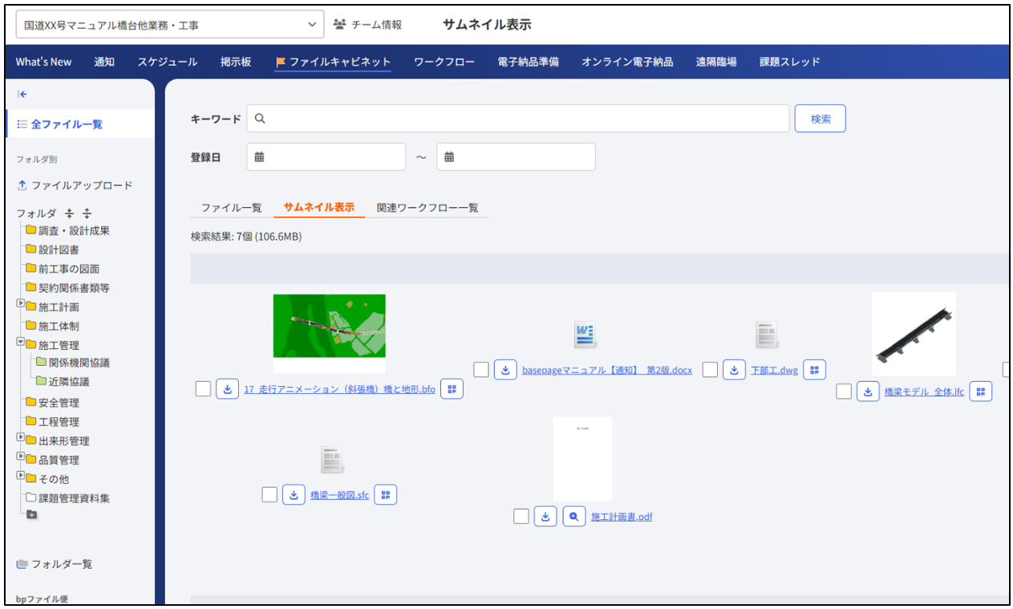The height and width of the screenshot is (609, 1013).
Task: Select checkbox for 橋梁モデル_全体.ifc
Action: pos(844,392)
